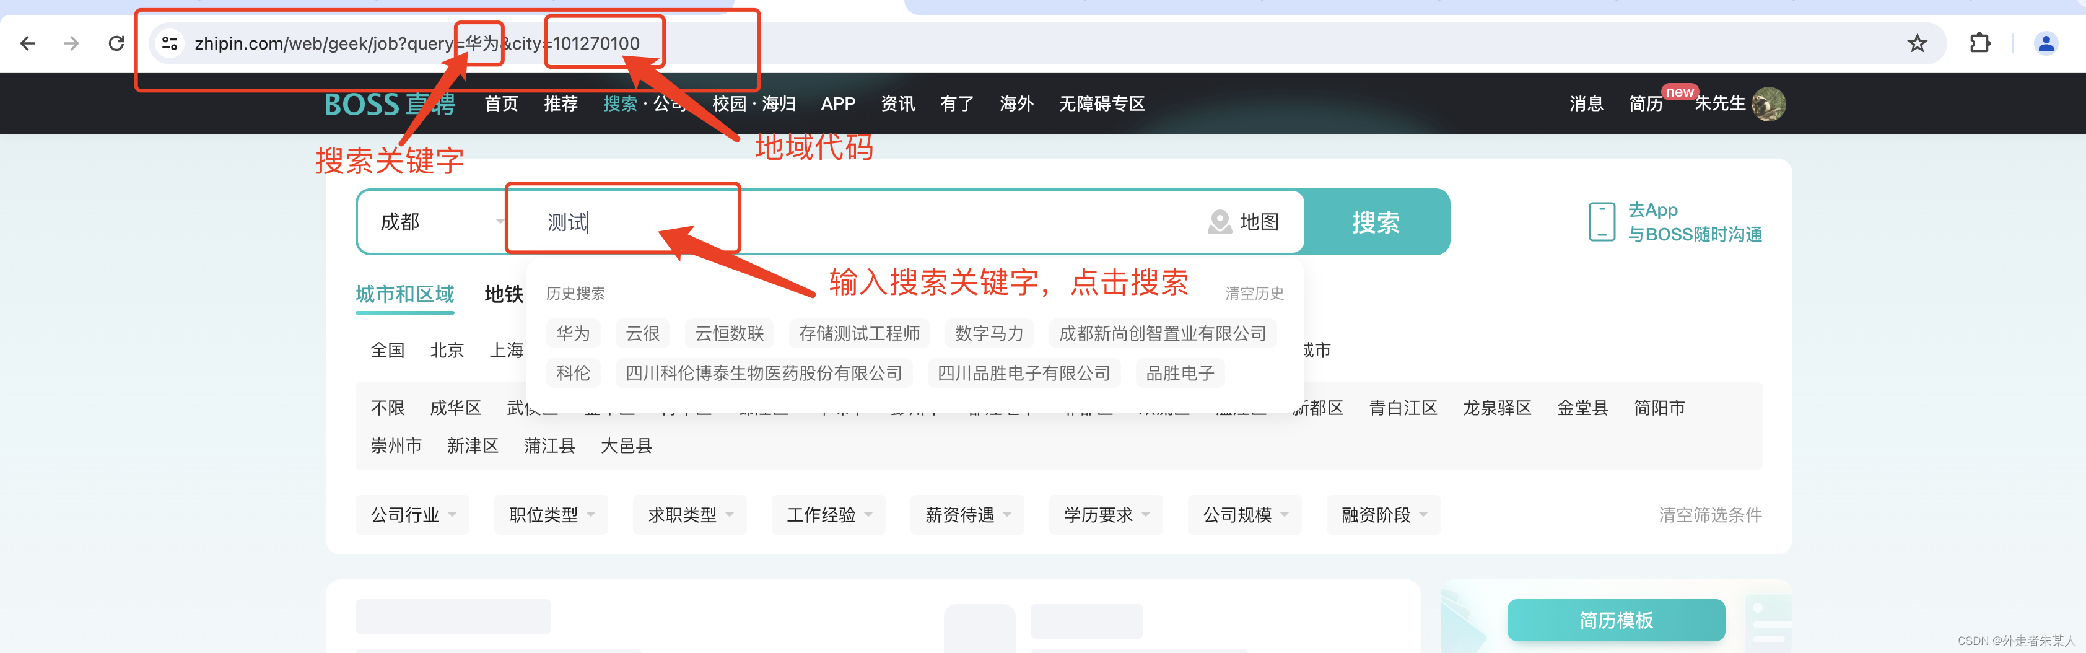This screenshot has height=653, width=2086.
Task: Select district 大邑县
Action: (x=626, y=445)
